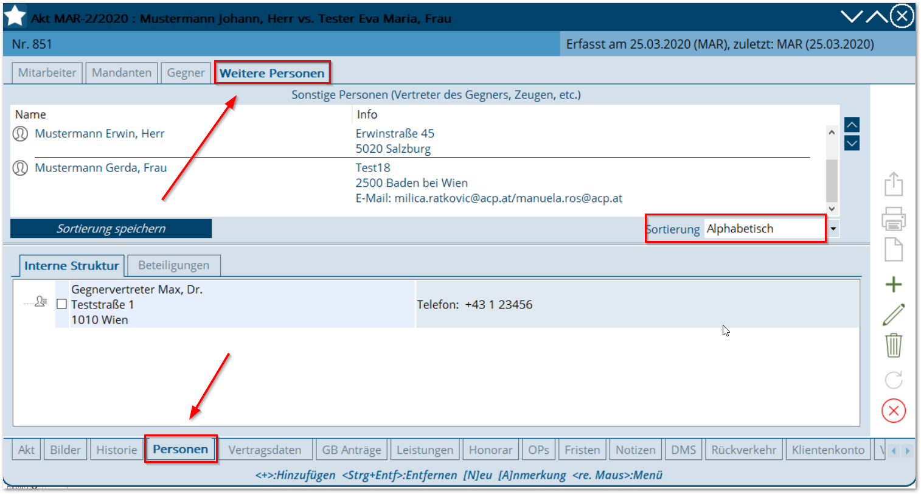Tick the checkbox next to Gegnervertreter Max
This screenshot has width=921, height=494.
(x=61, y=304)
